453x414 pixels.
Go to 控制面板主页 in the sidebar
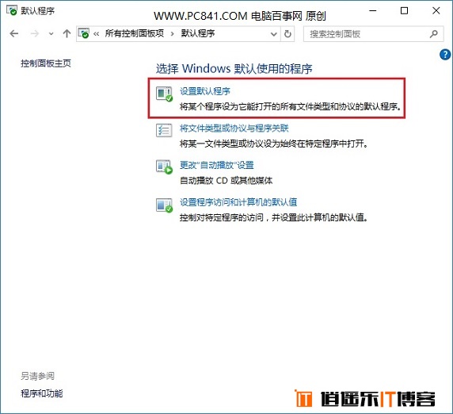point(46,63)
